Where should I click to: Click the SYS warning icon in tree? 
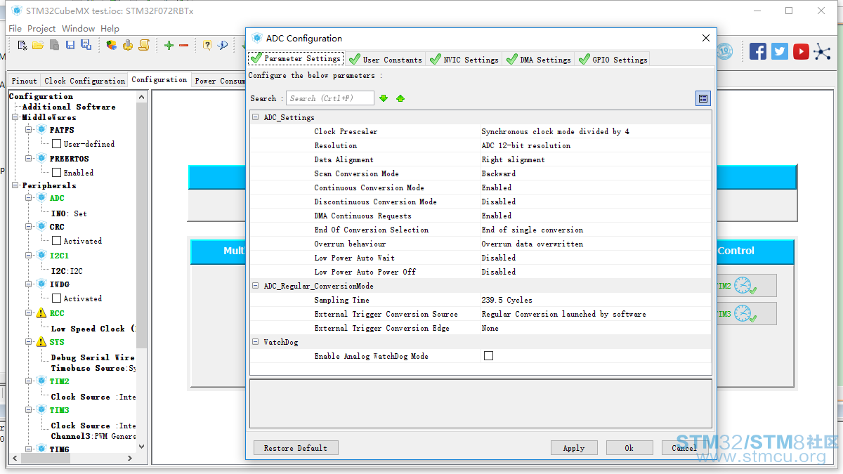pos(41,342)
